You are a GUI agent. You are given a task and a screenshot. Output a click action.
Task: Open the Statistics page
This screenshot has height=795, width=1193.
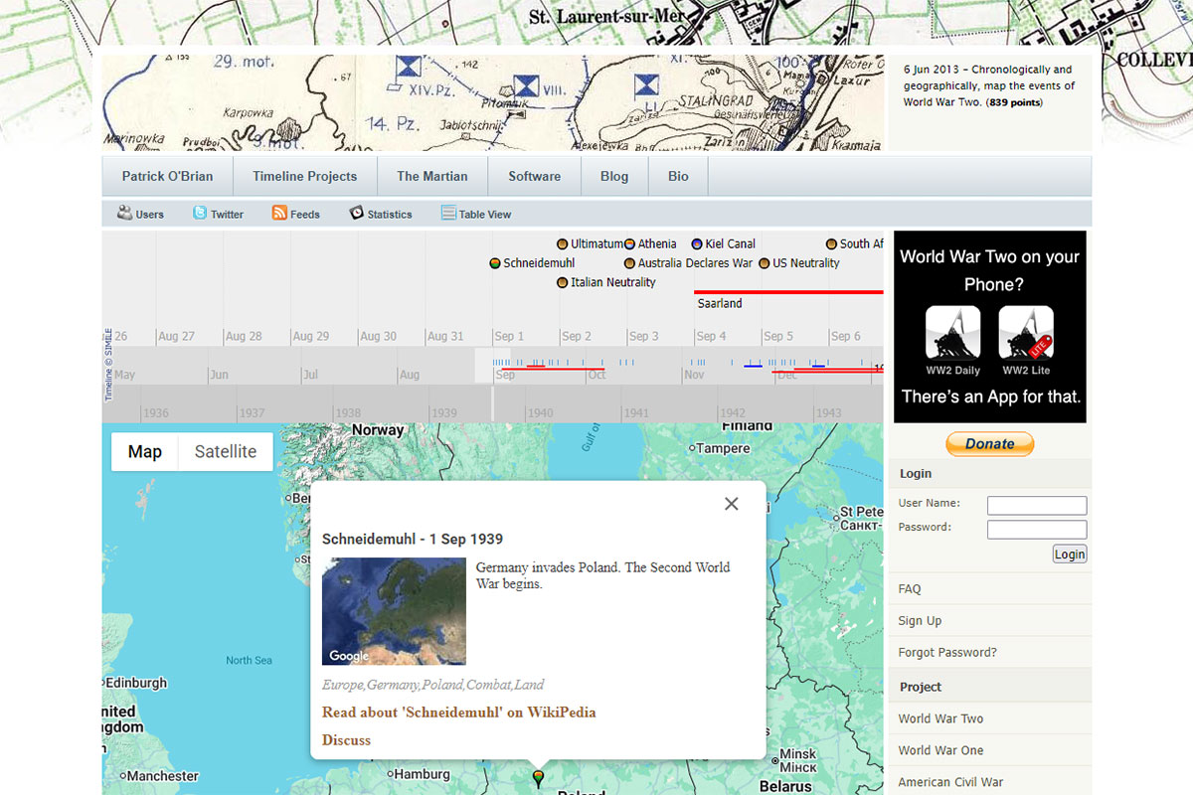tap(381, 214)
